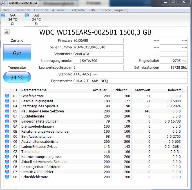Click the Eingeschaltet value 2705 mal
The image size is (192, 190).
174,61
